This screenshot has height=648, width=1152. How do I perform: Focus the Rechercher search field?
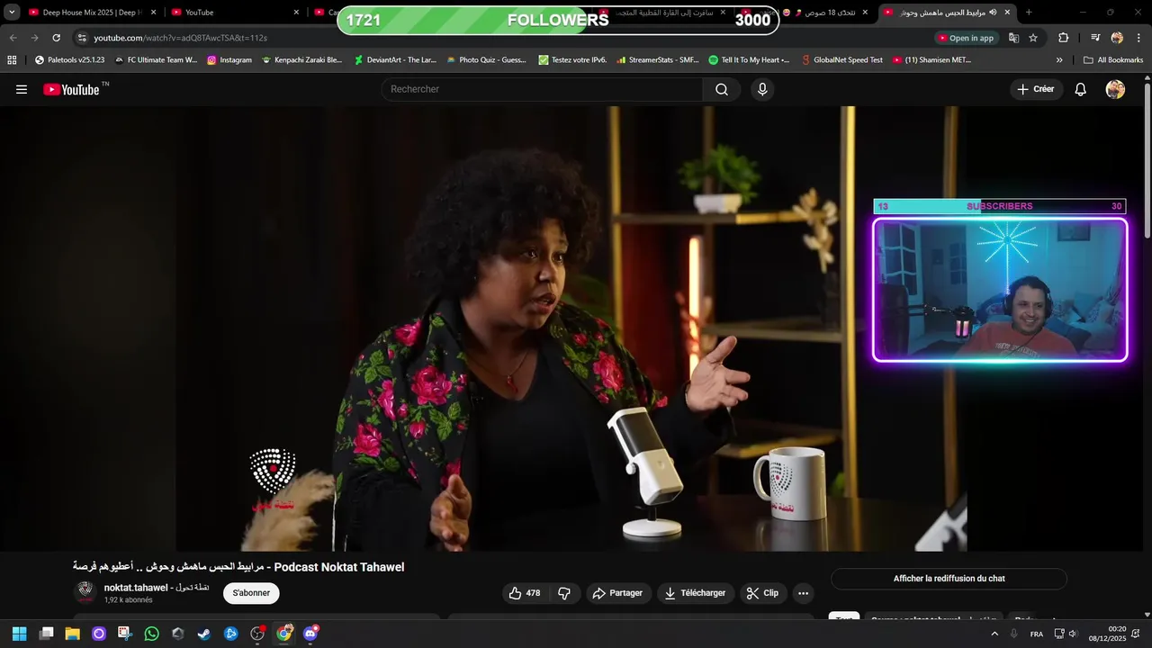pyautogui.click(x=542, y=89)
